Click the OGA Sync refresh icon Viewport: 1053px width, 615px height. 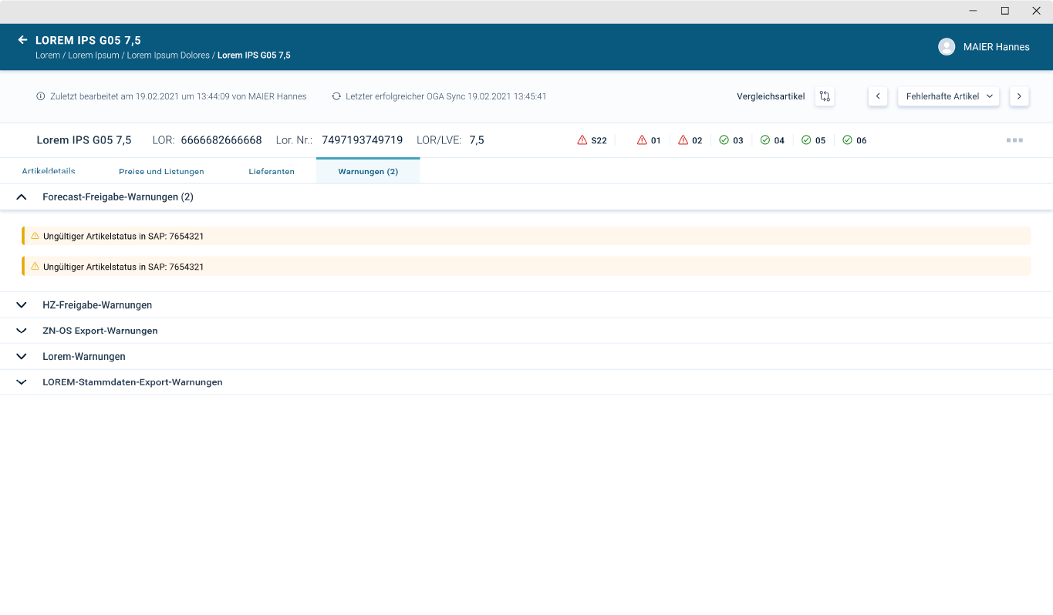336,96
